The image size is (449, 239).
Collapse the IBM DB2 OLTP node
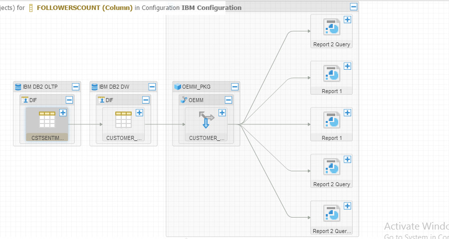(x=76, y=87)
